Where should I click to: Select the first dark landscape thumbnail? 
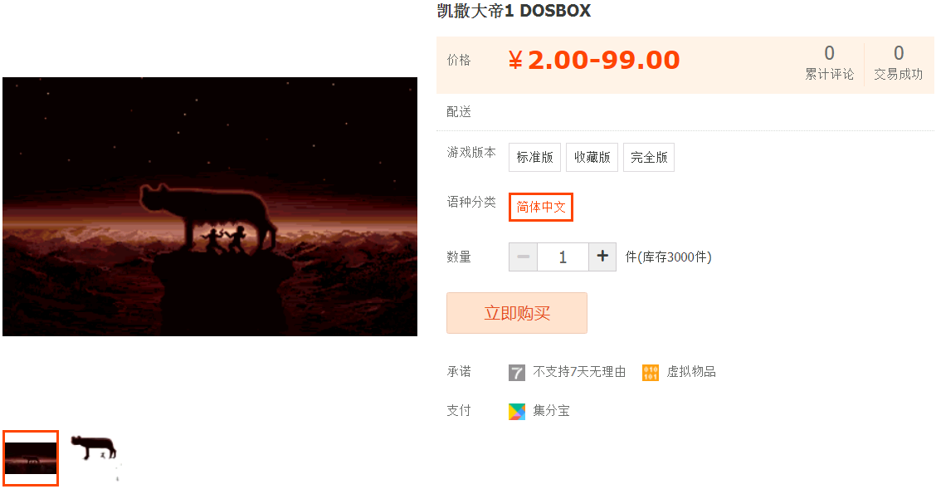31,458
